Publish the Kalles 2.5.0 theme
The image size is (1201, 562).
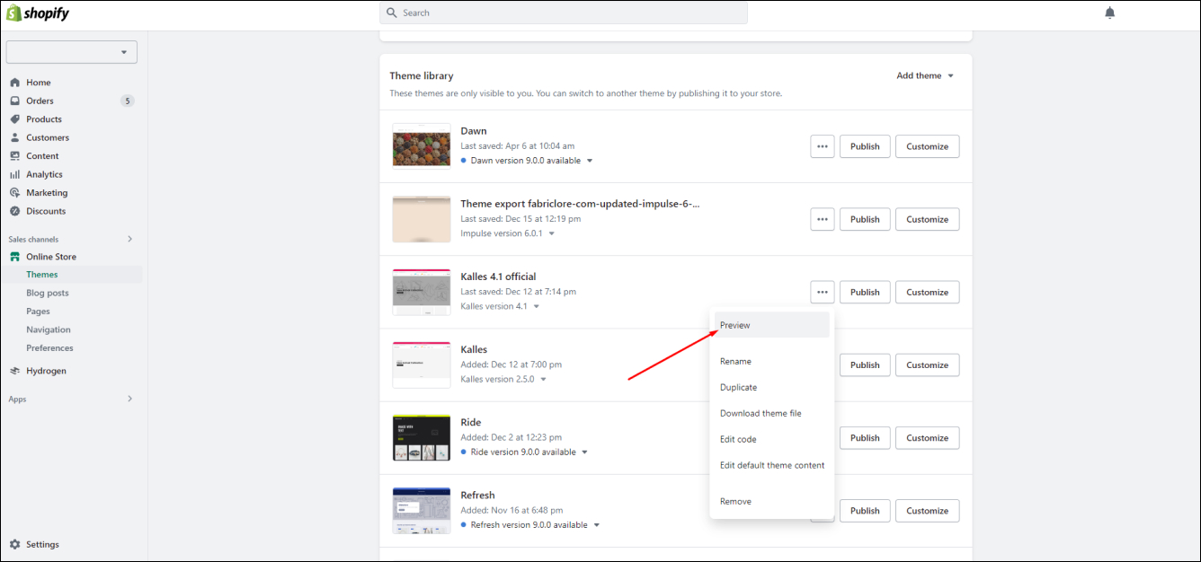click(x=865, y=364)
